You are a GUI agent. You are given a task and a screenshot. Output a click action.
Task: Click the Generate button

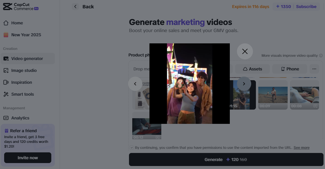(x=226, y=159)
